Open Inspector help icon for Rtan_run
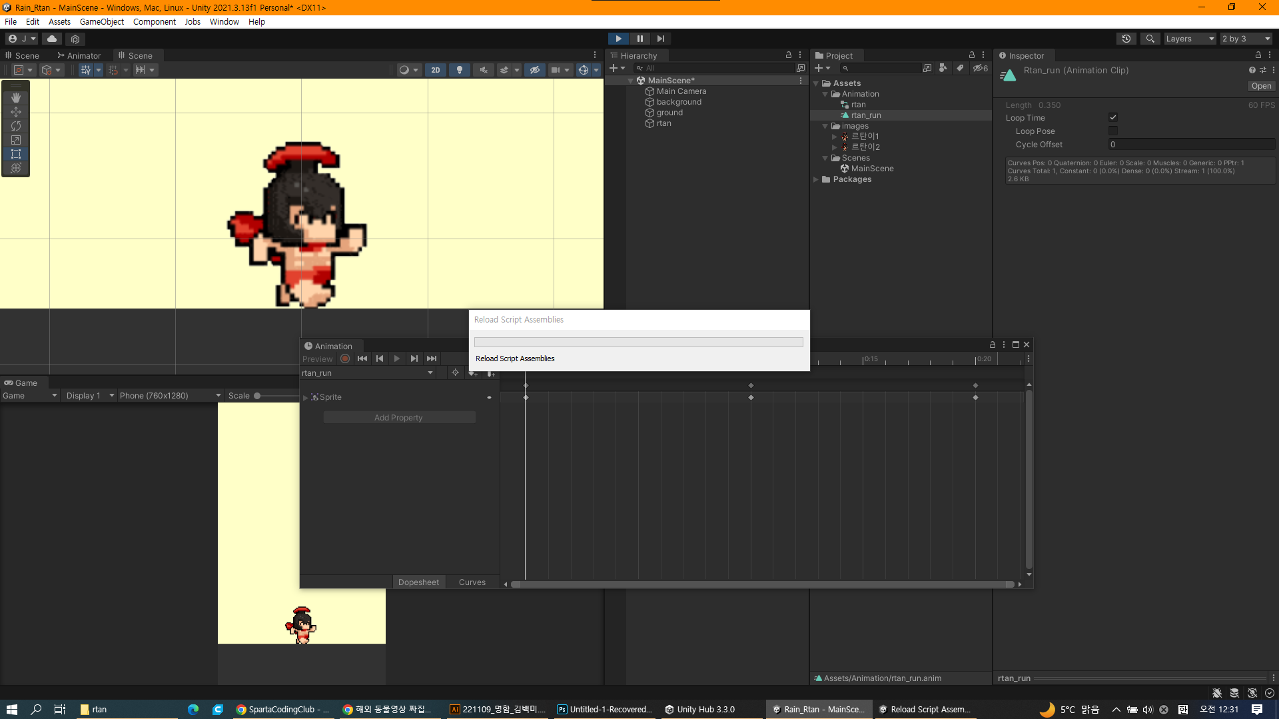This screenshot has width=1279, height=719. click(x=1252, y=70)
